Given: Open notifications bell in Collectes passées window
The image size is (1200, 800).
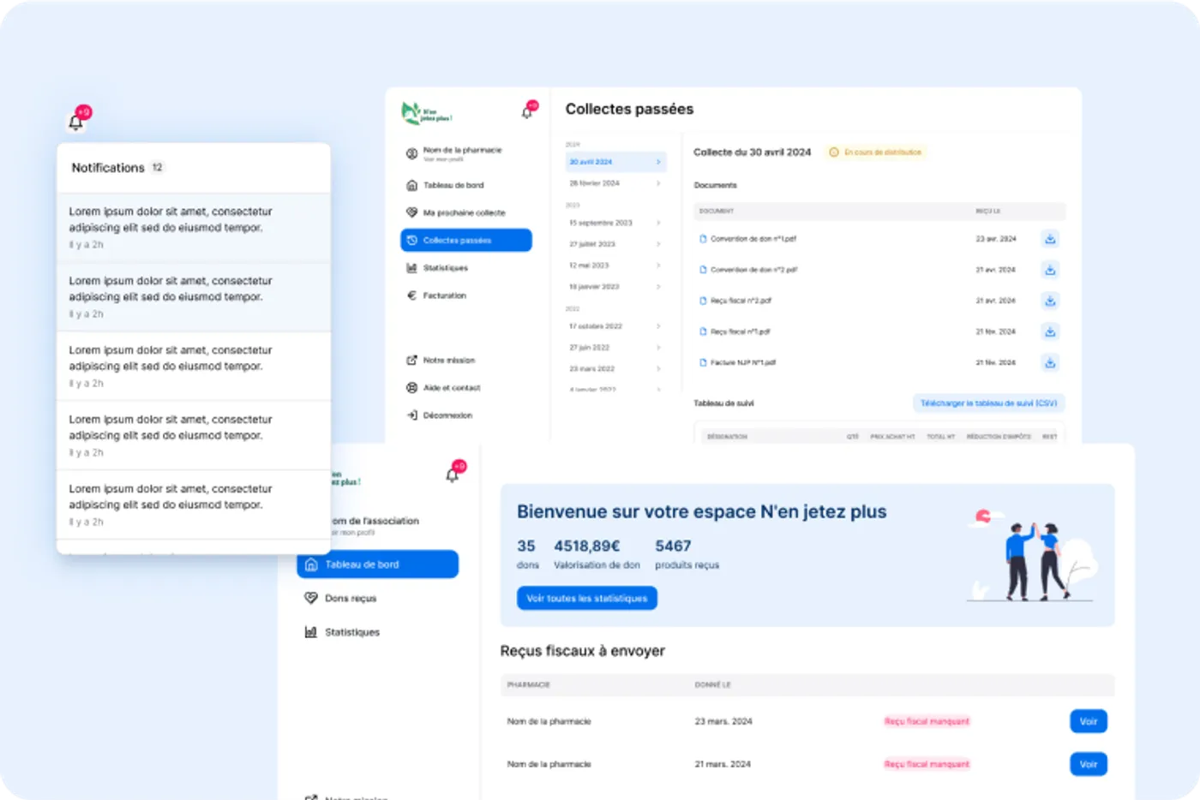Looking at the screenshot, I should [x=527, y=112].
